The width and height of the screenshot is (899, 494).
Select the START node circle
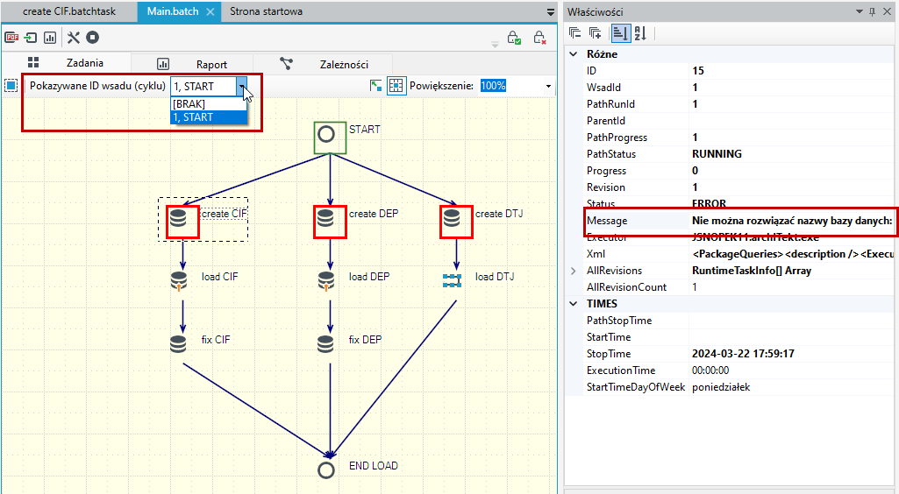click(326, 135)
